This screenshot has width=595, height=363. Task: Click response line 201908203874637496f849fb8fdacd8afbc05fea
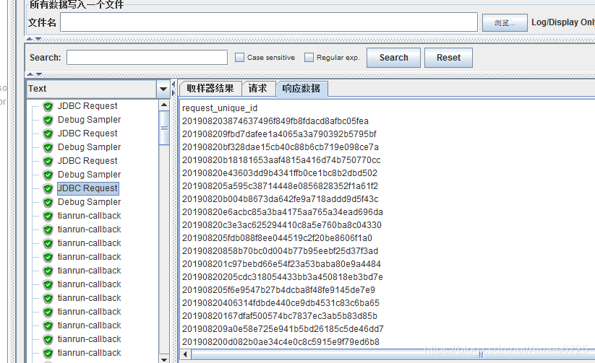tap(275, 121)
